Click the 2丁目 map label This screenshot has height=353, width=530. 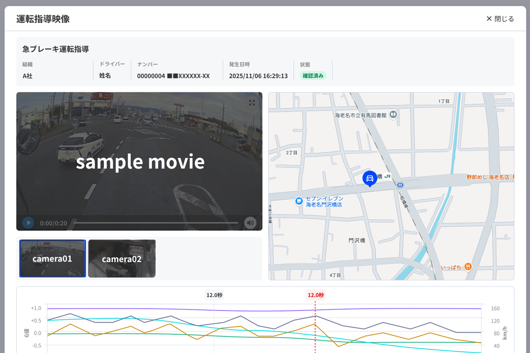291,153
